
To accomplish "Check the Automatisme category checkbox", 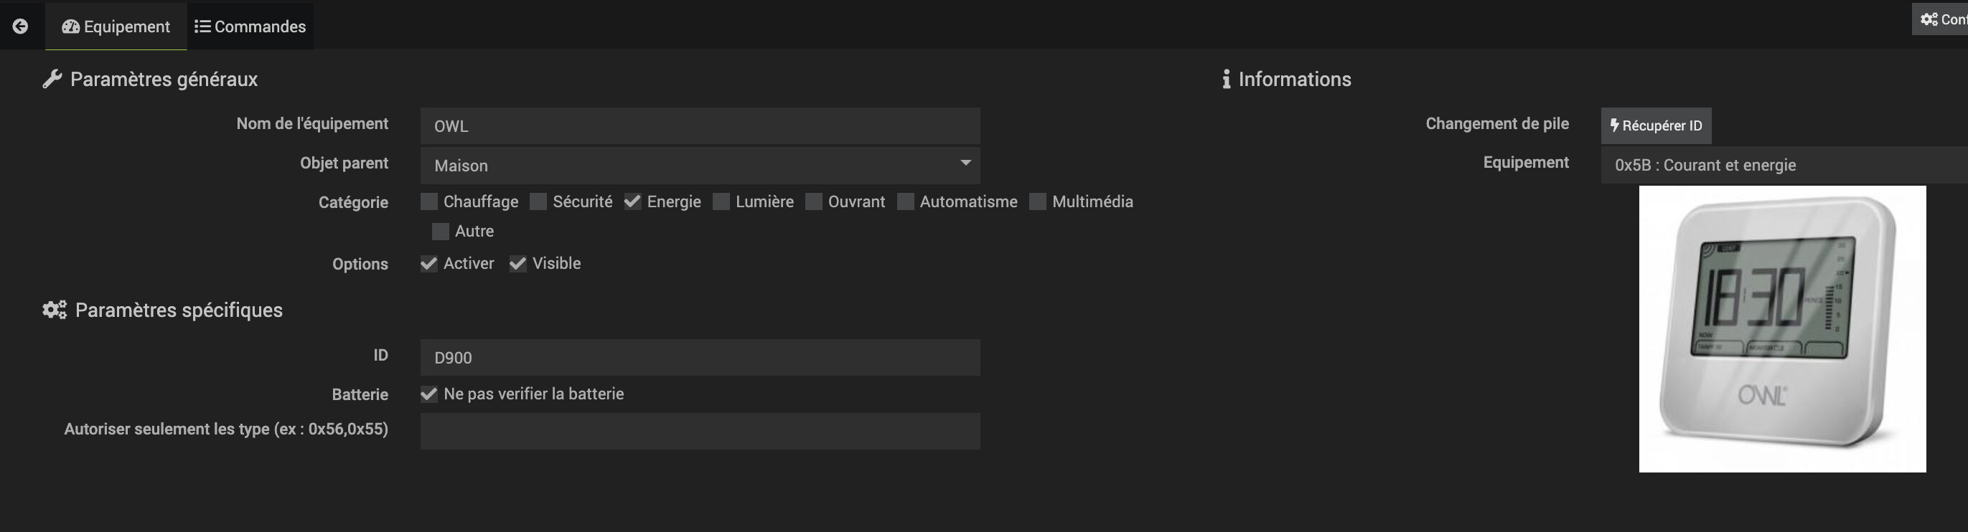I will [x=905, y=201].
